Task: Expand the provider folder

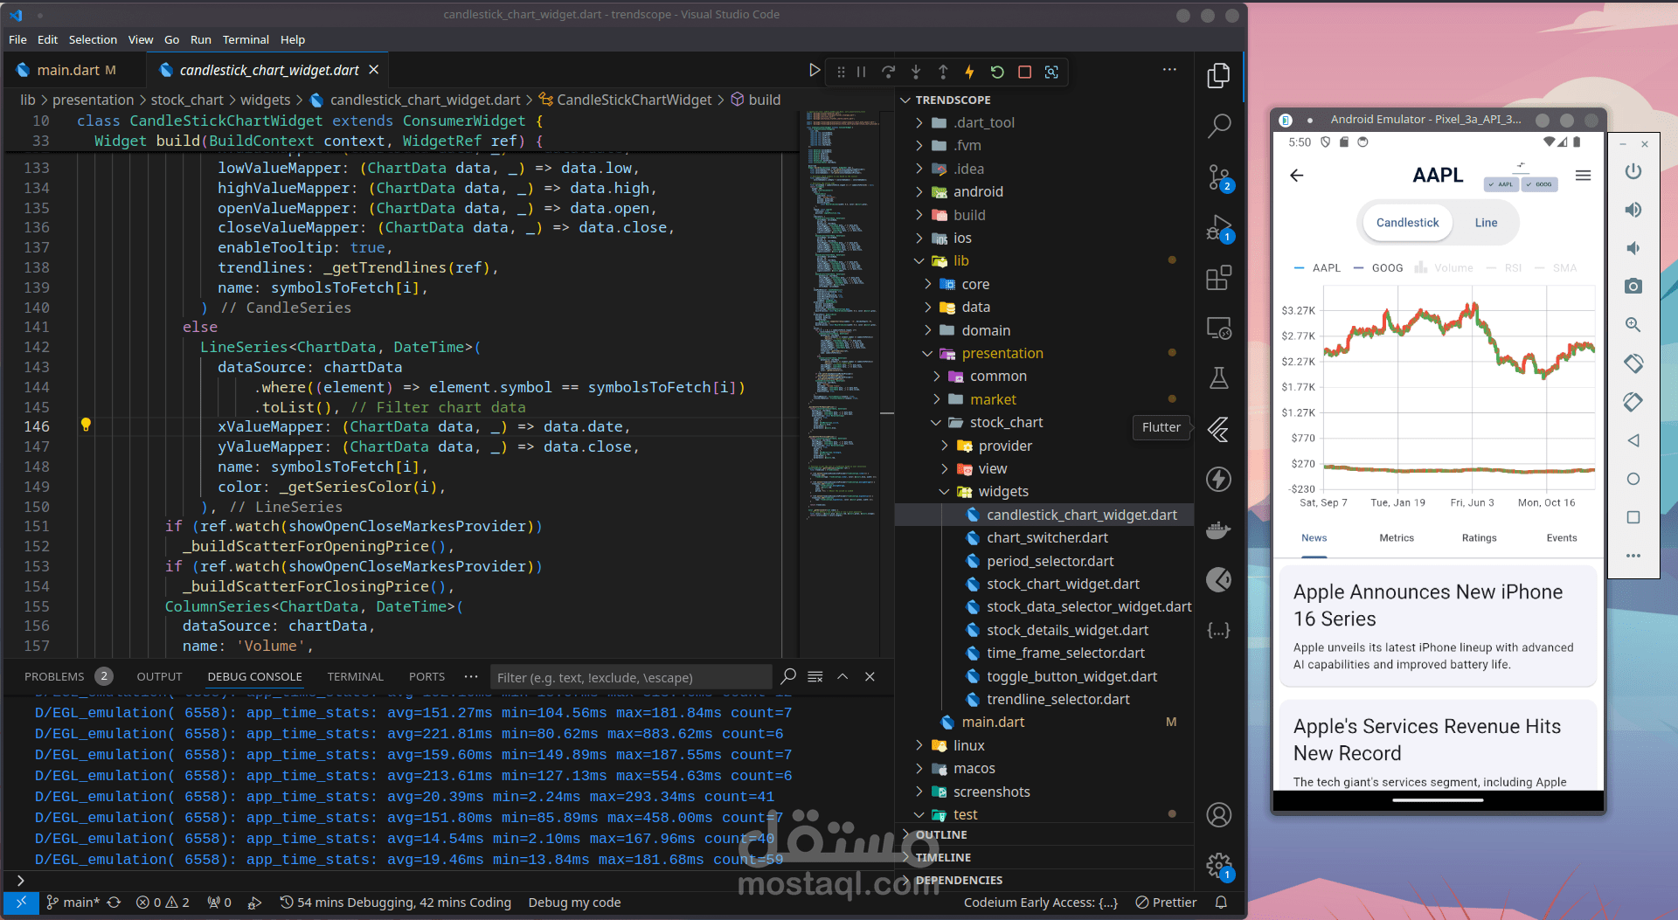Action: point(1005,446)
